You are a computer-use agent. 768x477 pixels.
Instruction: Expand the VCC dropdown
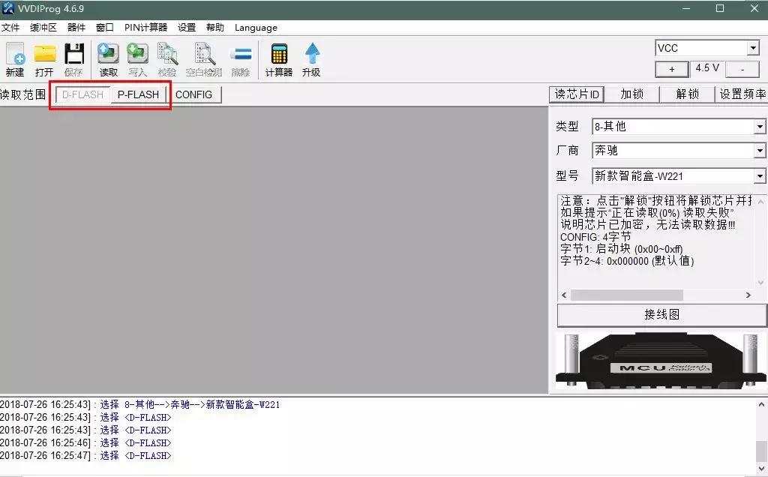(753, 48)
